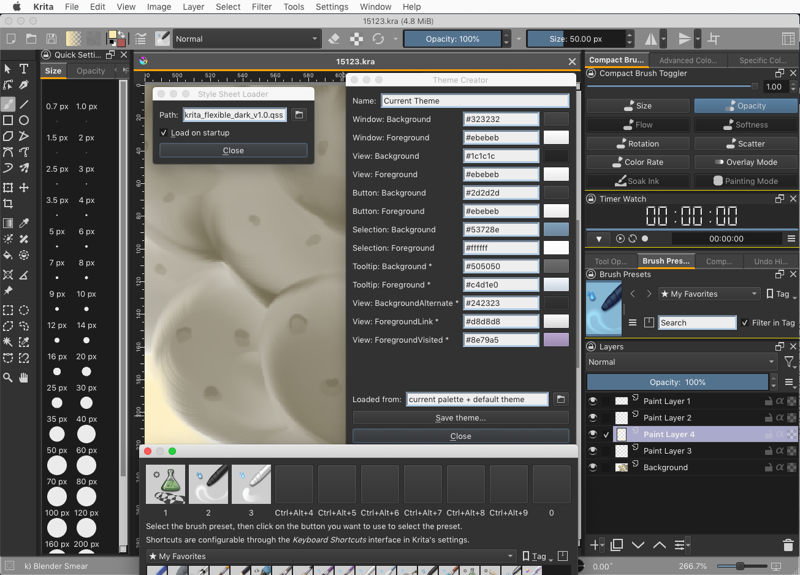Image resolution: width=800 pixels, height=575 pixels.
Task: Click the delete layer trash icon
Action: pyautogui.click(x=788, y=545)
